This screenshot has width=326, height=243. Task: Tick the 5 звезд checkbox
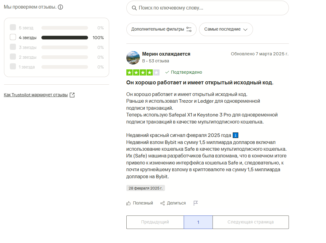(x=13, y=27)
